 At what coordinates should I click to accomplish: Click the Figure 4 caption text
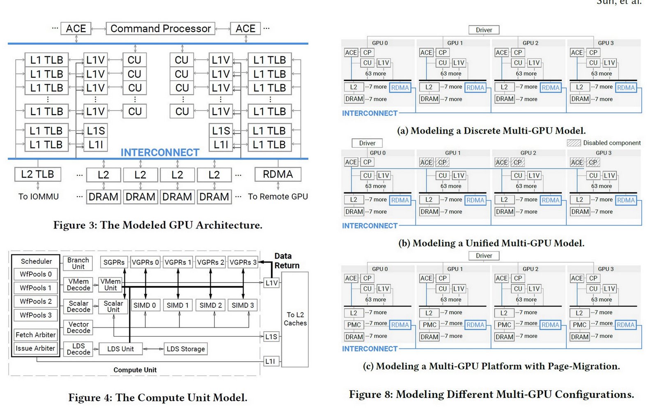[159, 397]
